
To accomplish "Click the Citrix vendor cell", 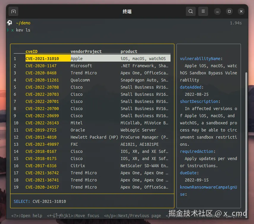I will [78, 166].
